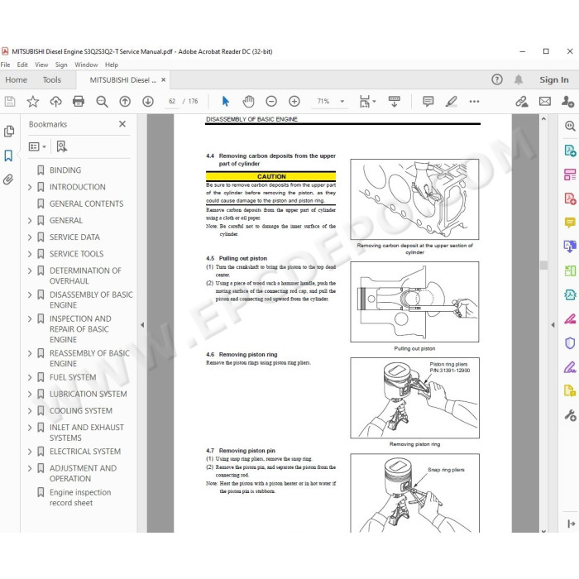Expand FUEL SYSTEM bookmark

[30, 377]
